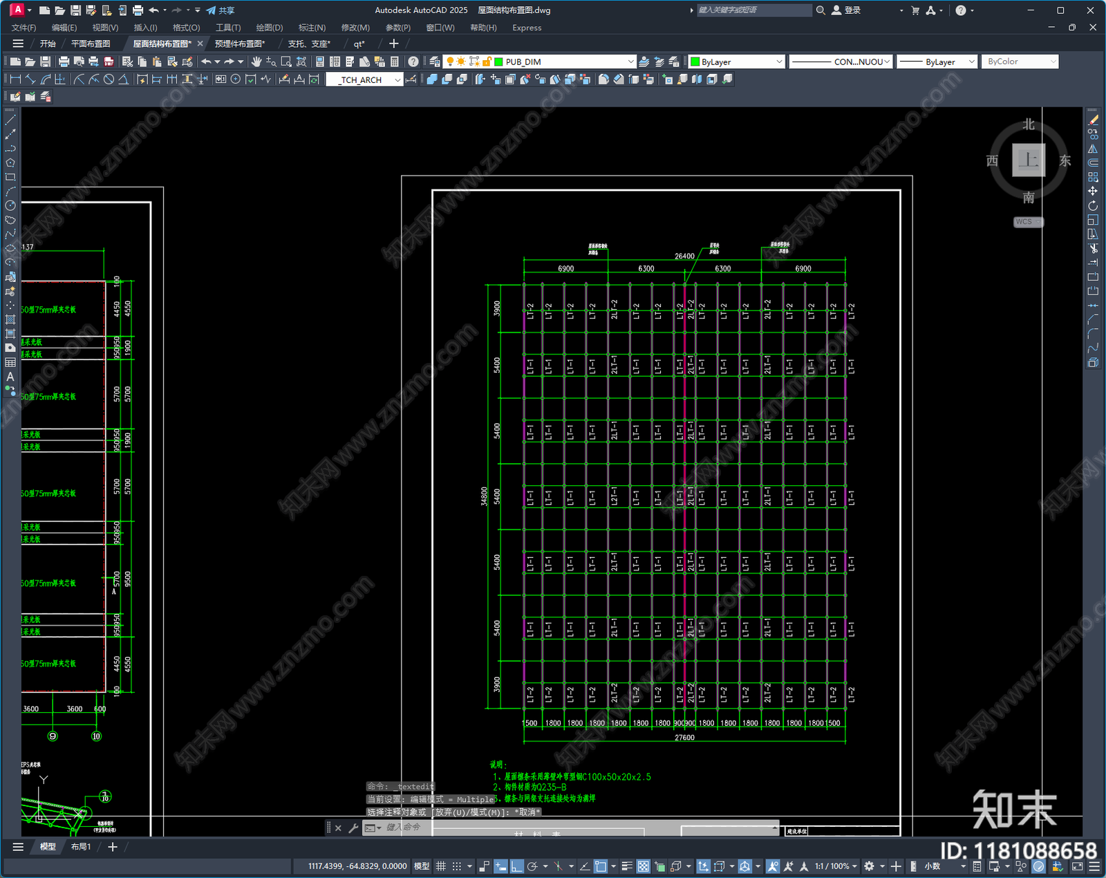The height and width of the screenshot is (878, 1106).
Task: Toggle polar tracking in status bar
Action: click(532, 866)
